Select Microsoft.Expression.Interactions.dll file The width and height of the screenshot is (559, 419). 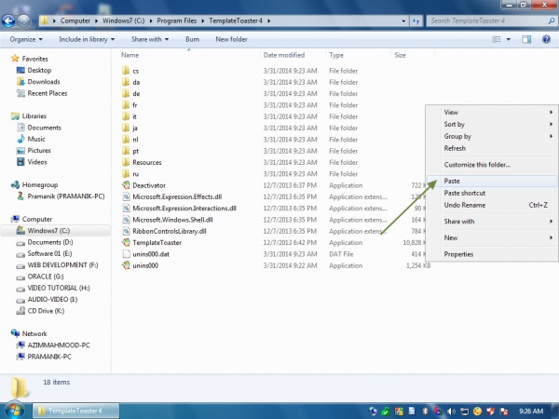[x=184, y=208]
